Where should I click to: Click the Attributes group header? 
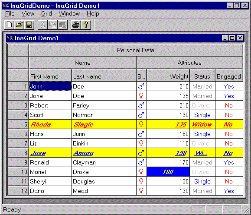pyautogui.click(x=189, y=63)
